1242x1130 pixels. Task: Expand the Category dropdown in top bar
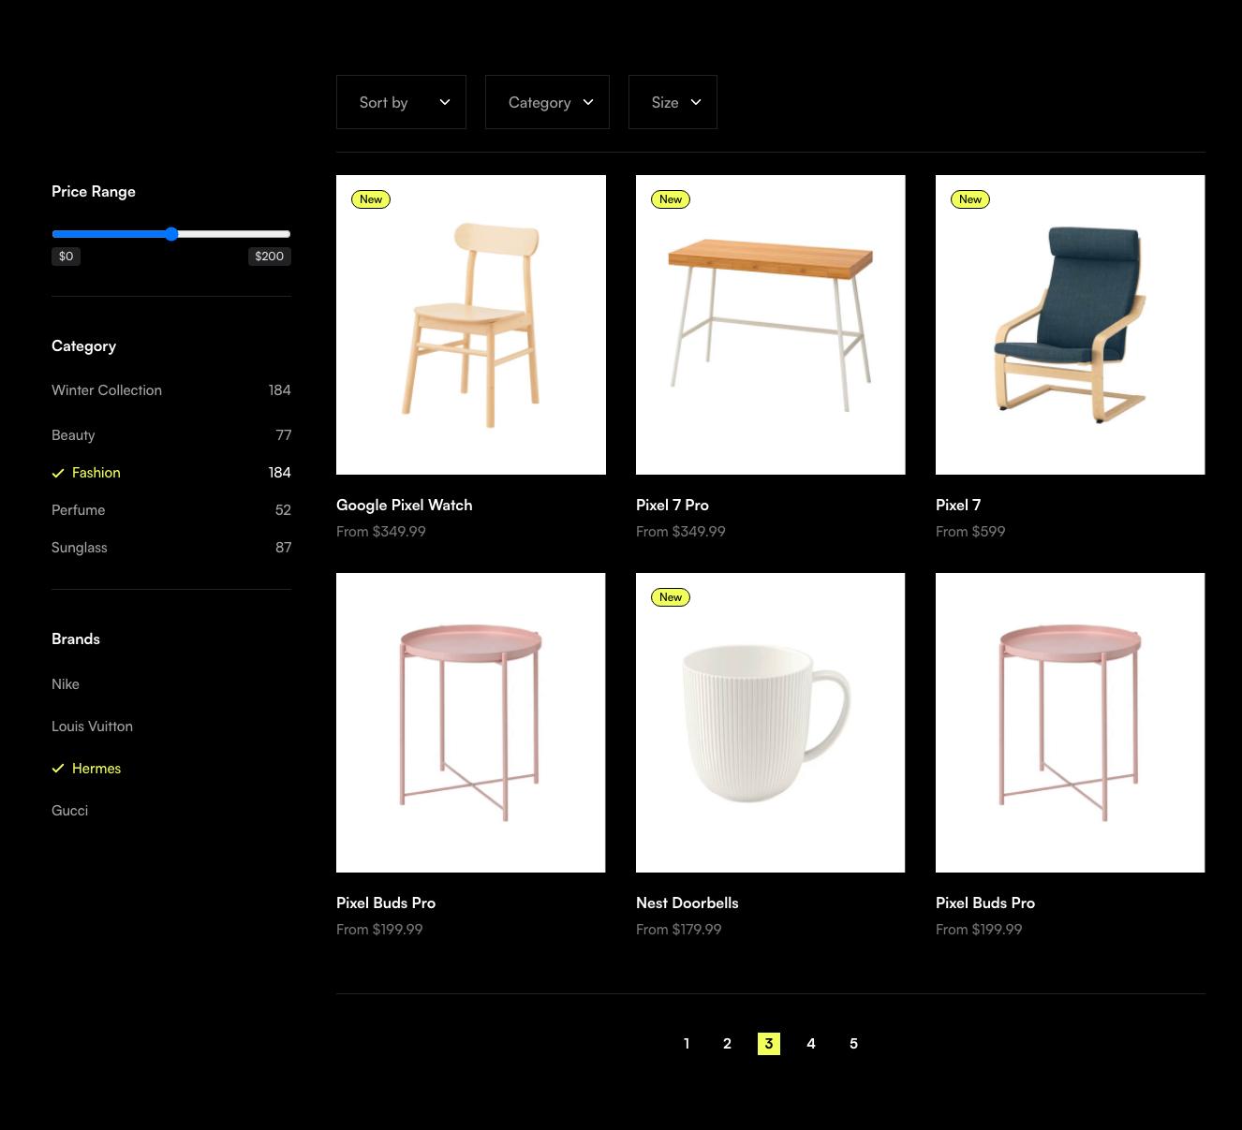pyautogui.click(x=547, y=102)
